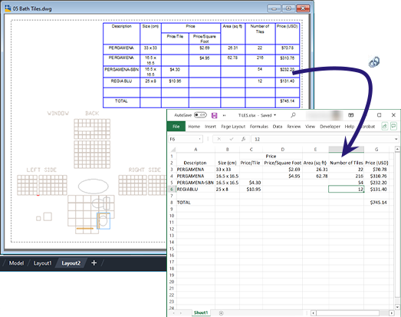Viewport: 401px width, 317px height.
Task: Expand the Name Box dropdown arrow
Action: [199, 139]
